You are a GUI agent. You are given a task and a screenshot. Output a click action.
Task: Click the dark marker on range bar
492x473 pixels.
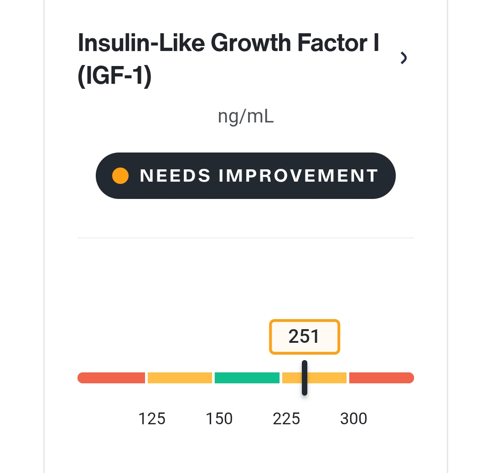pyautogui.click(x=304, y=378)
